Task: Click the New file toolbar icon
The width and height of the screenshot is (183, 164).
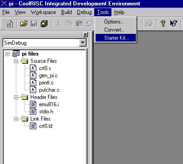Action: pos(10,23)
